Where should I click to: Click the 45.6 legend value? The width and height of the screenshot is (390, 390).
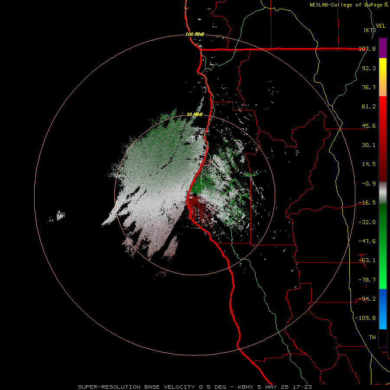[x=369, y=126]
